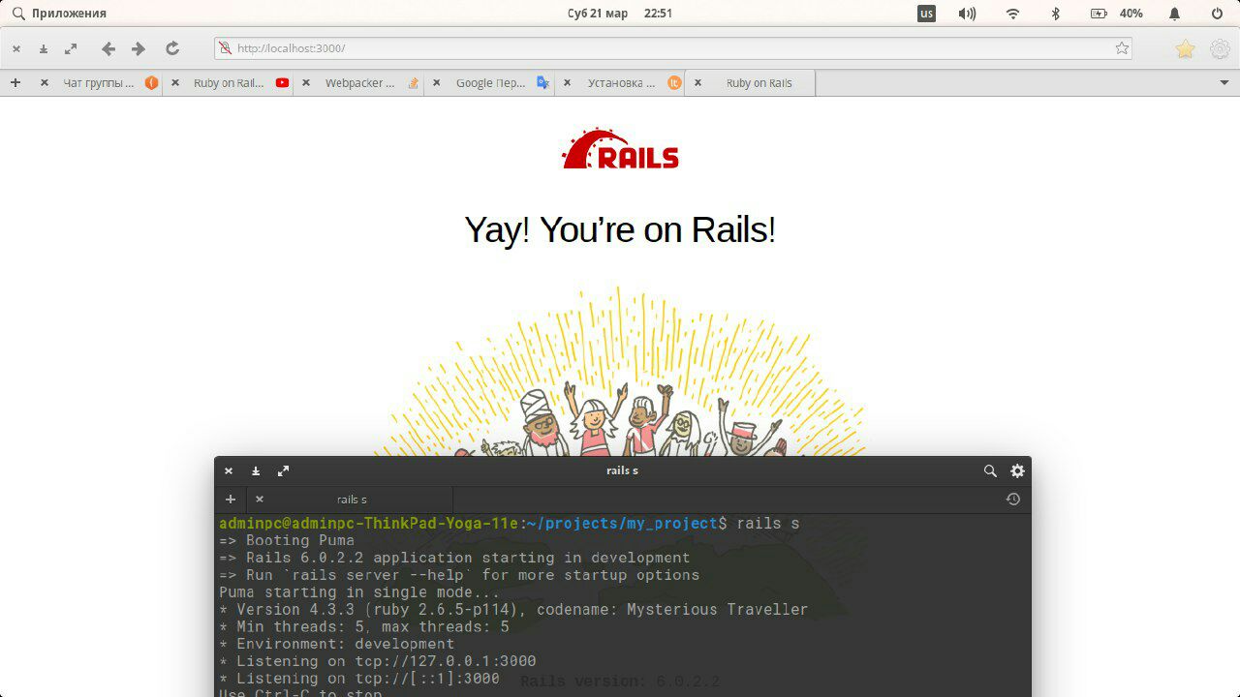1240x697 pixels.
Task: Close the active 'Ruby on Rails' tab
Action: tap(697, 83)
